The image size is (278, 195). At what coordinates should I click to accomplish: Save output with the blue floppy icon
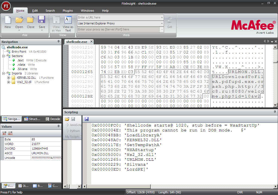tap(87, 119)
